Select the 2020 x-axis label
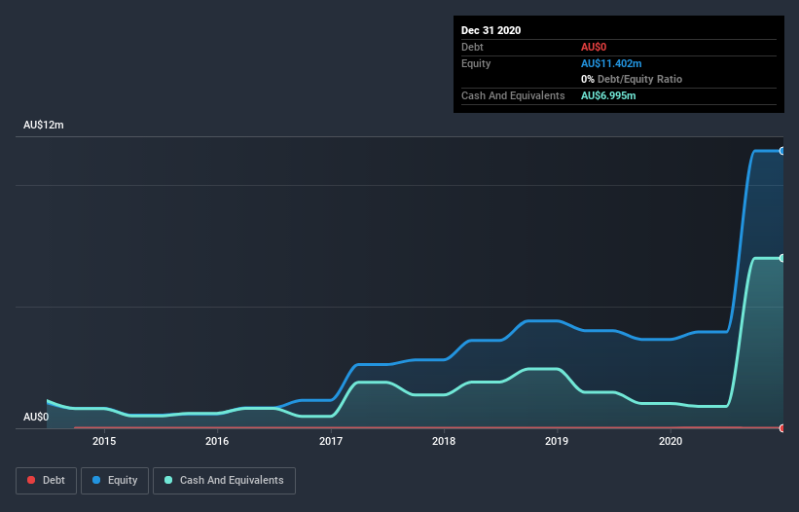The width and height of the screenshot is (799, 512). click(x=671, y=441)
